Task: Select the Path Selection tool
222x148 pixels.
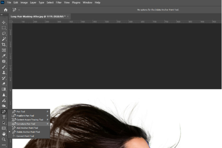Action: [x=4, y=123]
